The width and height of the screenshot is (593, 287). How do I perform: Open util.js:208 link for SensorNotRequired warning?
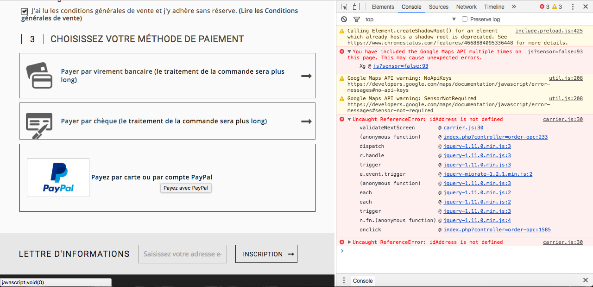566,98
